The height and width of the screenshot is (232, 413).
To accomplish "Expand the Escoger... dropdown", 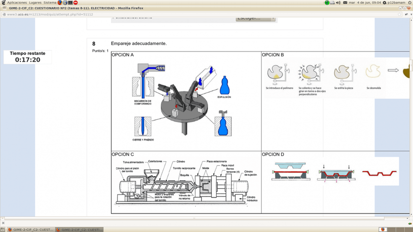I will click(x=255, y=18).
